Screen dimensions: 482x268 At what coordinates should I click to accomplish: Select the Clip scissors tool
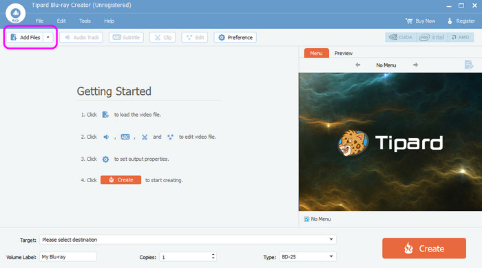click(x=163, y=37)
